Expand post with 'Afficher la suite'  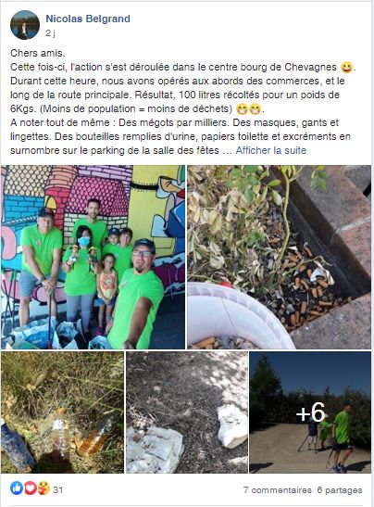[270, 150]
